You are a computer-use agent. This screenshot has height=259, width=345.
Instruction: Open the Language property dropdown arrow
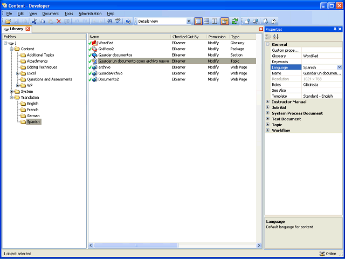(x=339, y=67)
